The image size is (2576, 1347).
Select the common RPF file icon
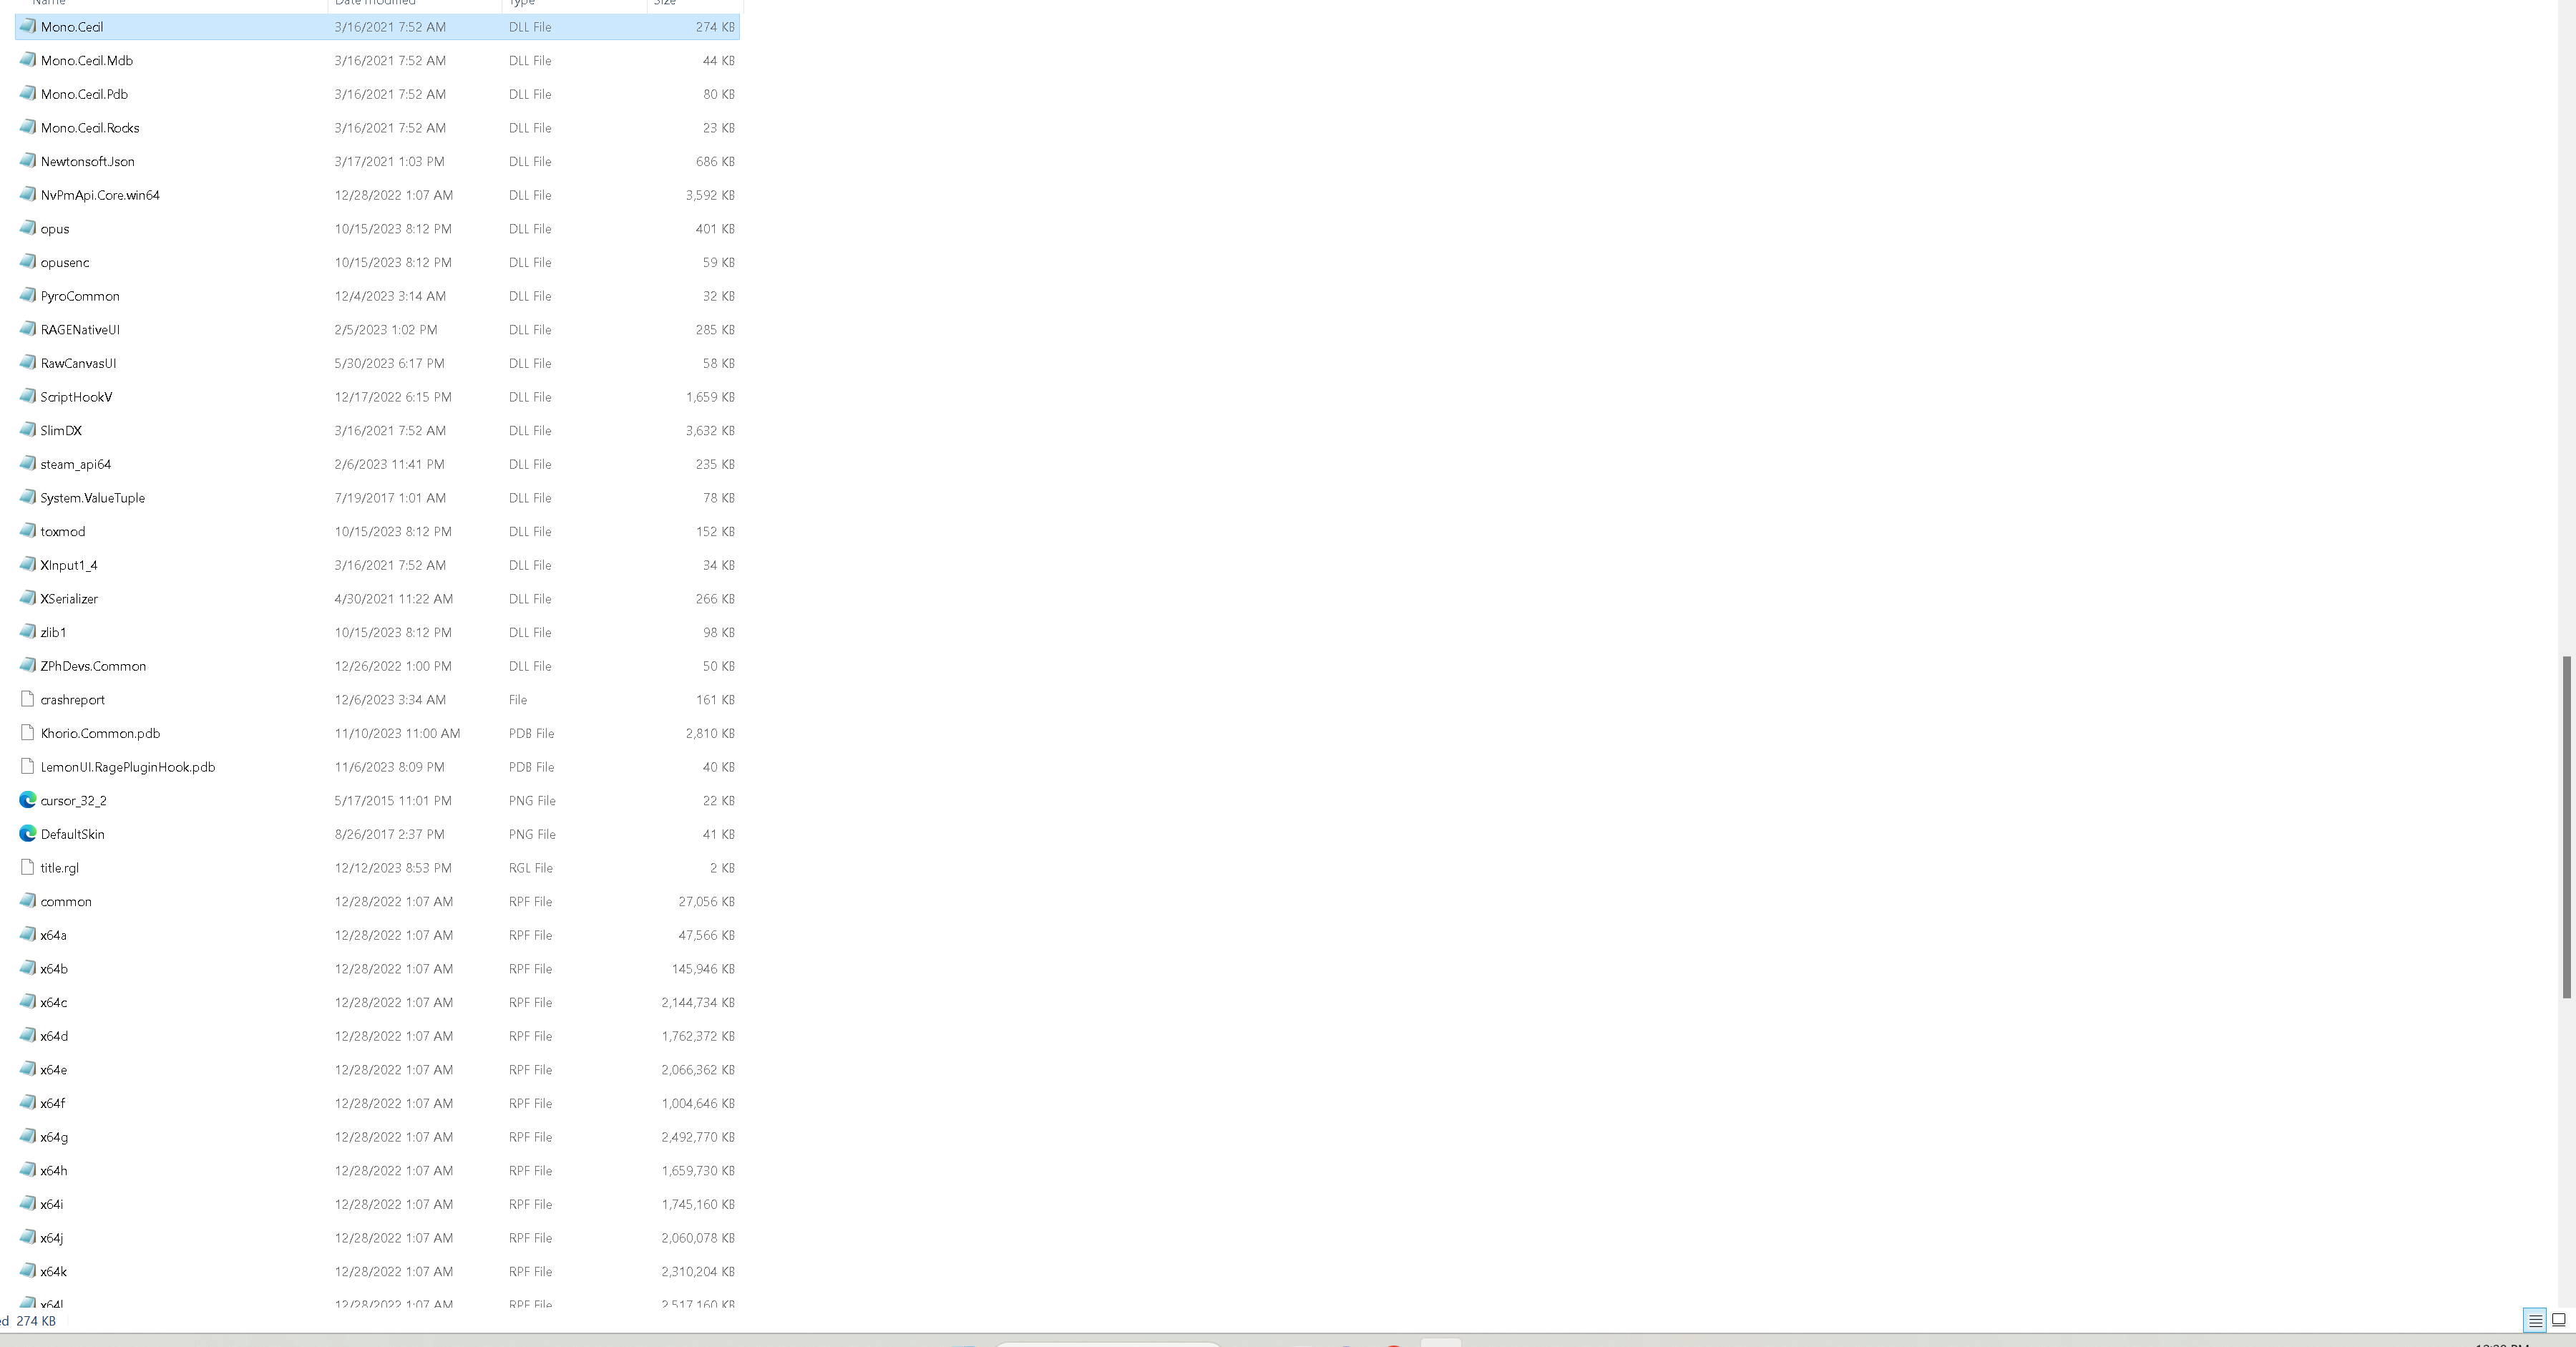28,901
